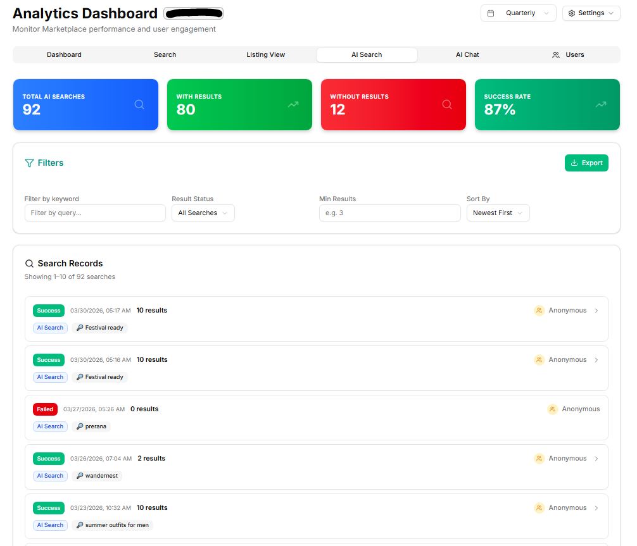This screenshot has height=546, width=637.
Task: Click the search icon in Without Results card
Action: click(447, 104)
